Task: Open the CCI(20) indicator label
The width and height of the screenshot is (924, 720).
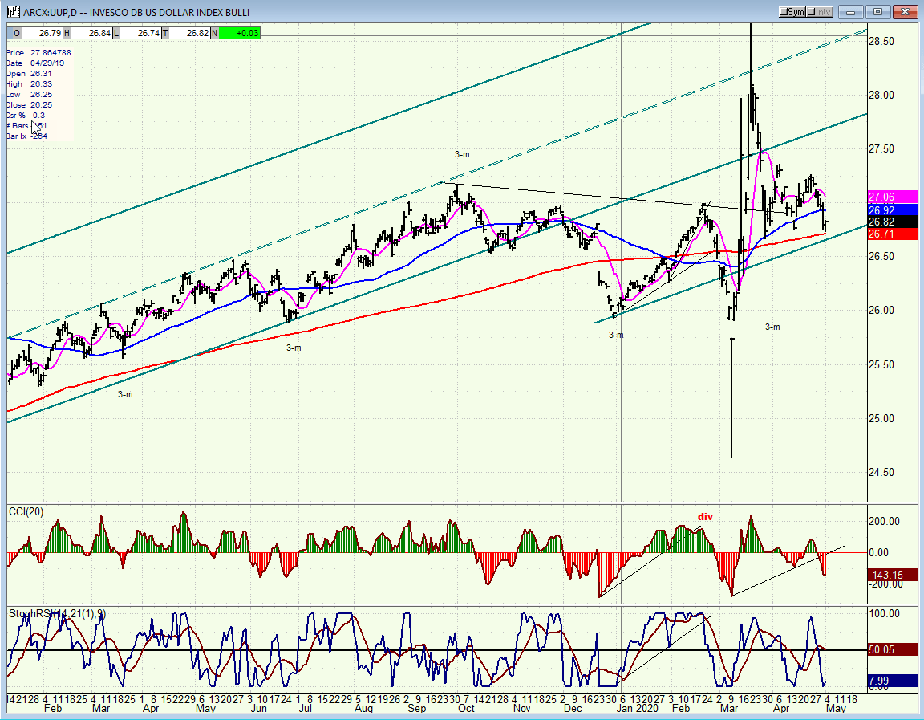Action: coord(26,512)
